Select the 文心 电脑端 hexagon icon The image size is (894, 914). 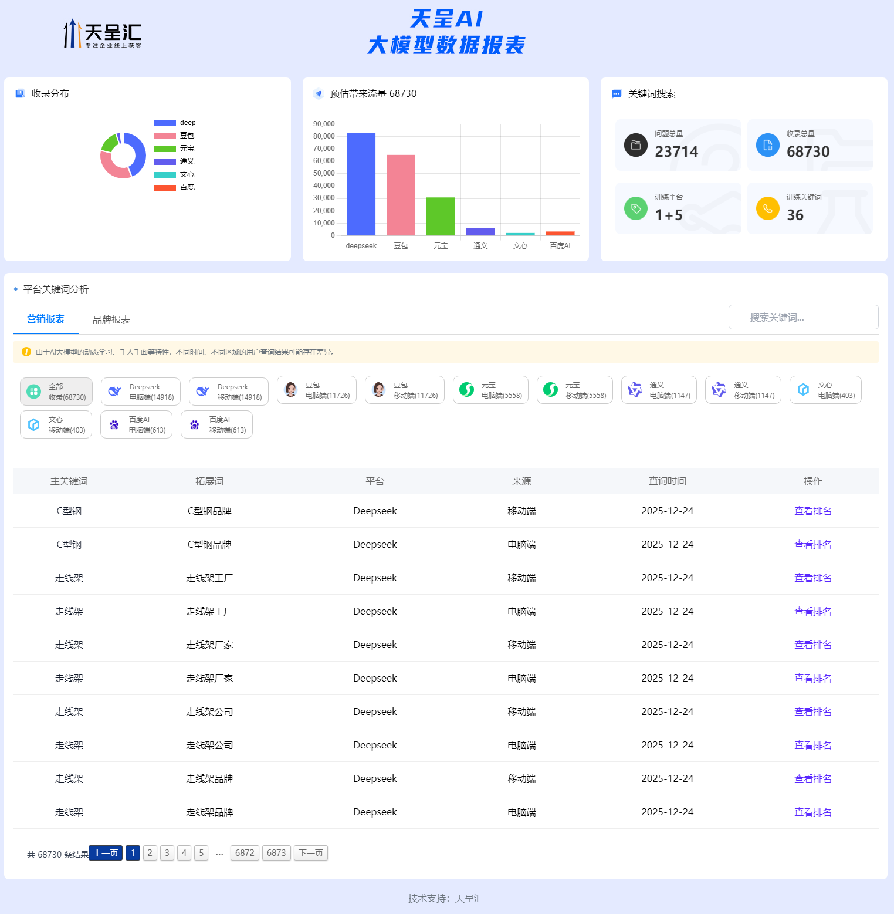[x=804, y=390]
